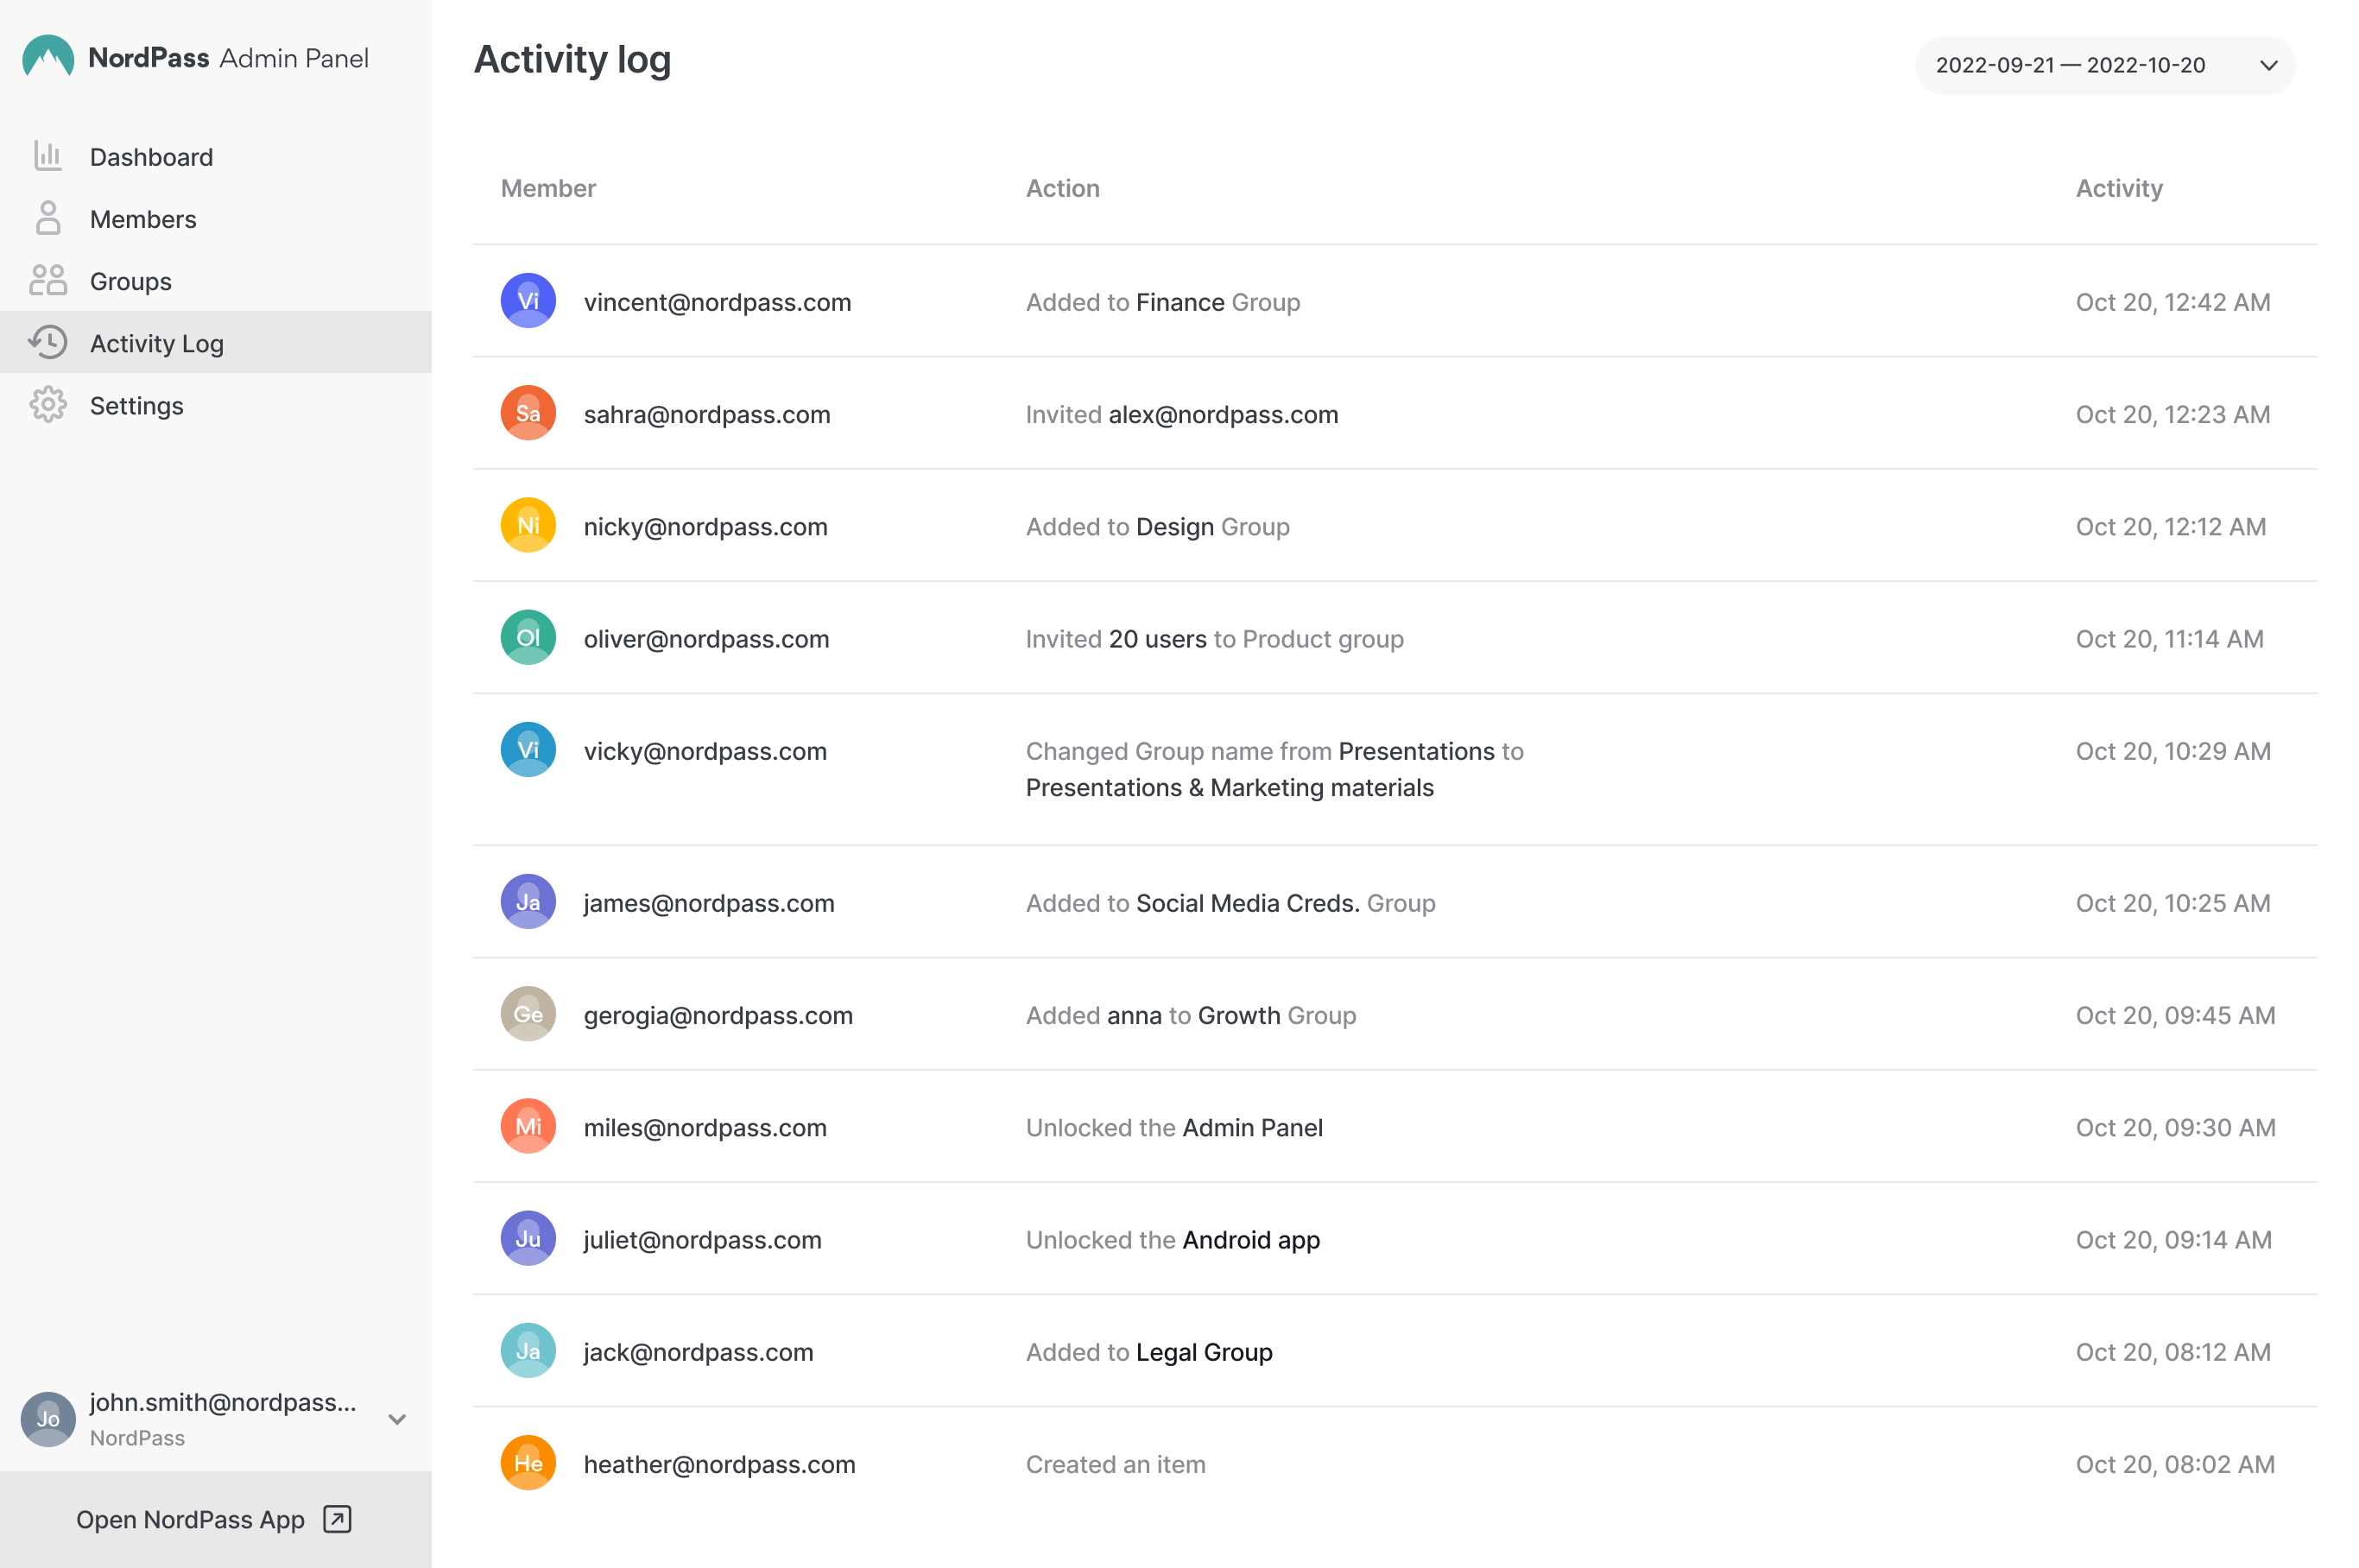Expand the john.smith account chevron
Viewport: 2359px width, 1568px height.
coord(397,1419)
